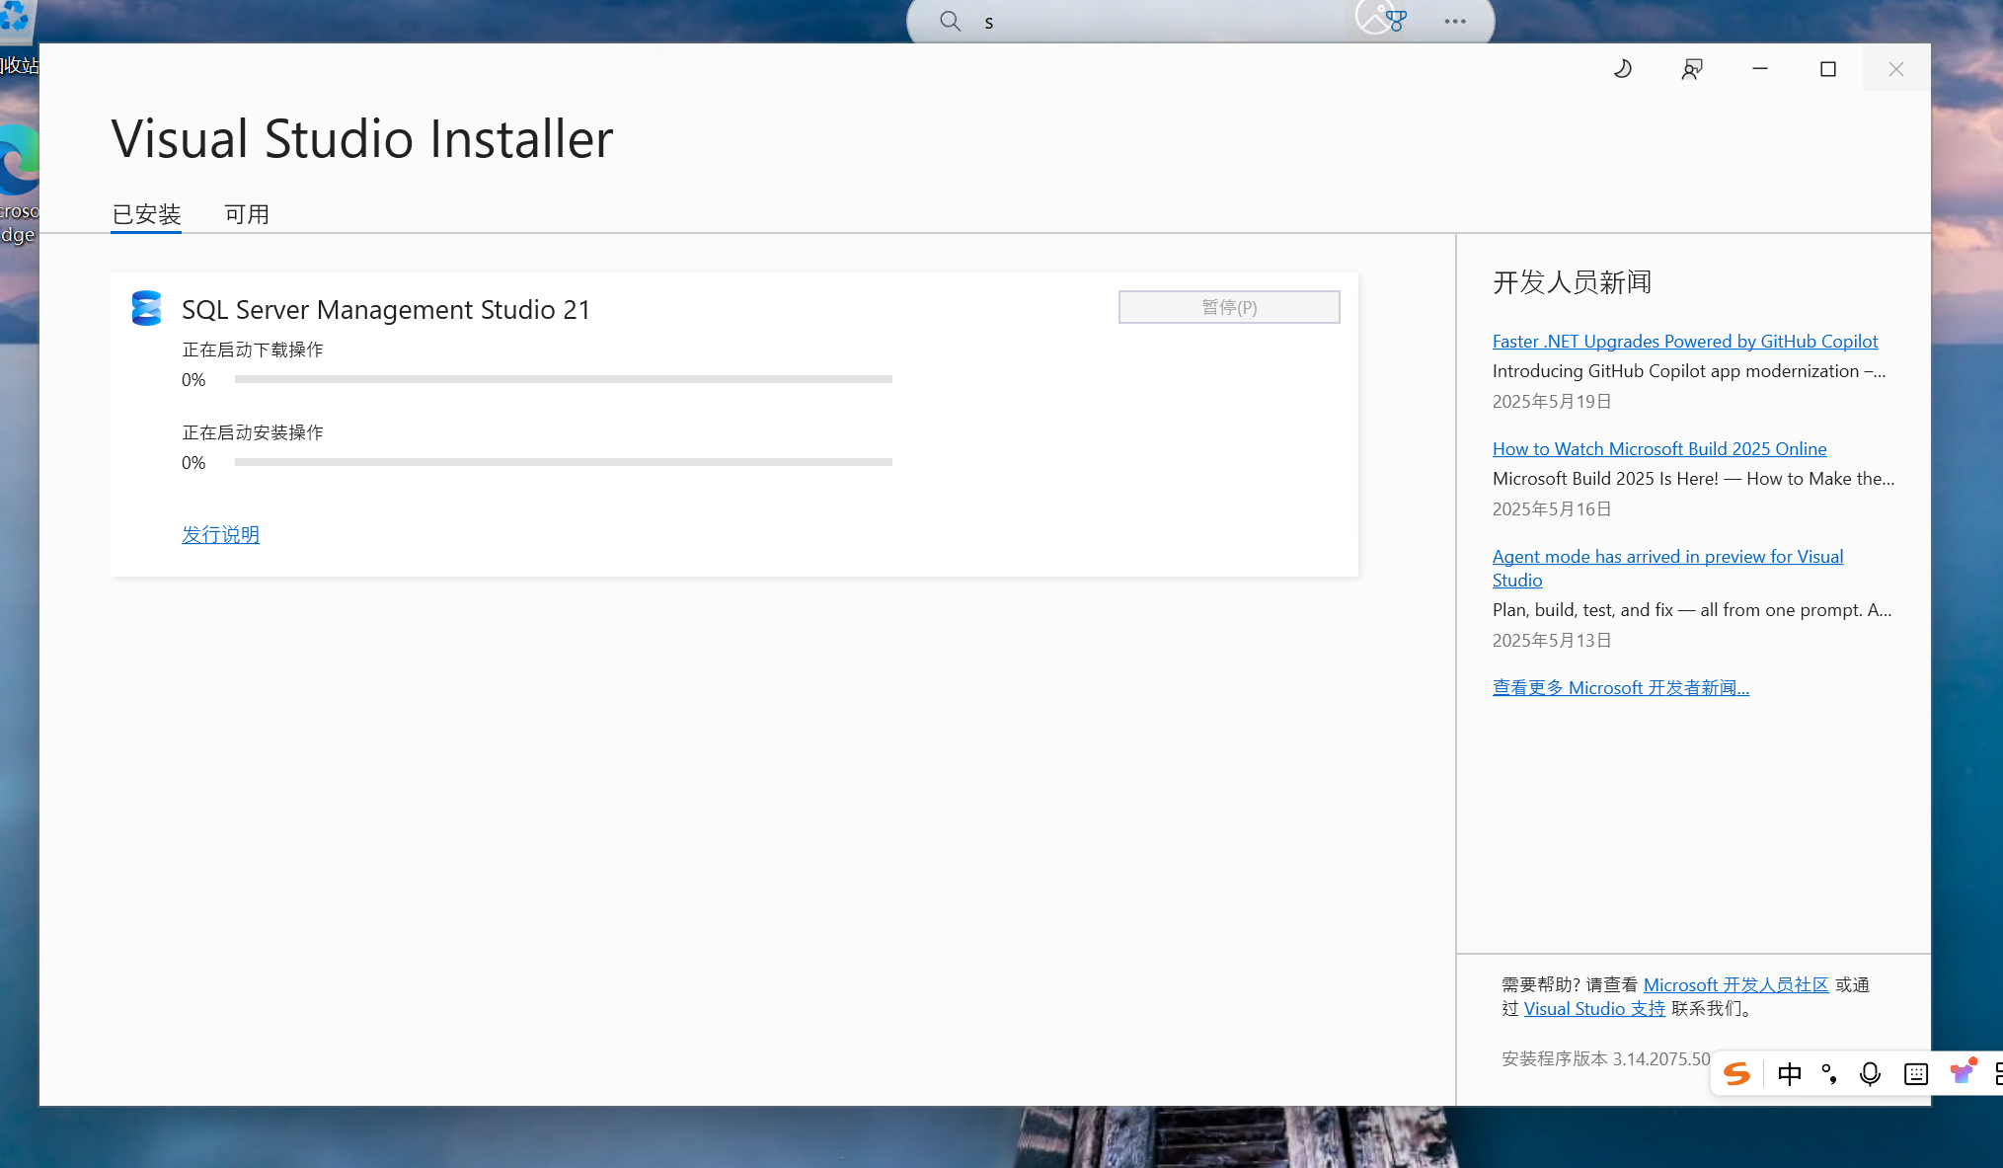Image resolution: width=2003 pixels, height=1168 pixels.
Task: Open Faster .NET Upgrades news link
Action: point(1684,341)
